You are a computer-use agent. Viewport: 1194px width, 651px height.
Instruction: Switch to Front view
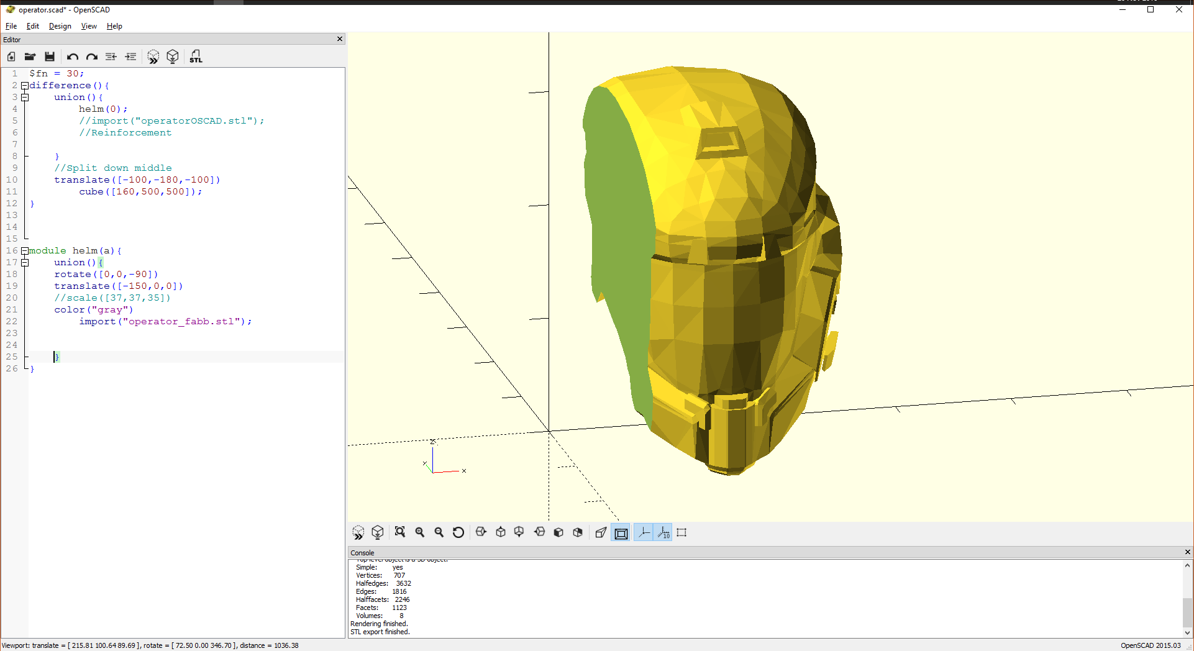coord(558,532)
